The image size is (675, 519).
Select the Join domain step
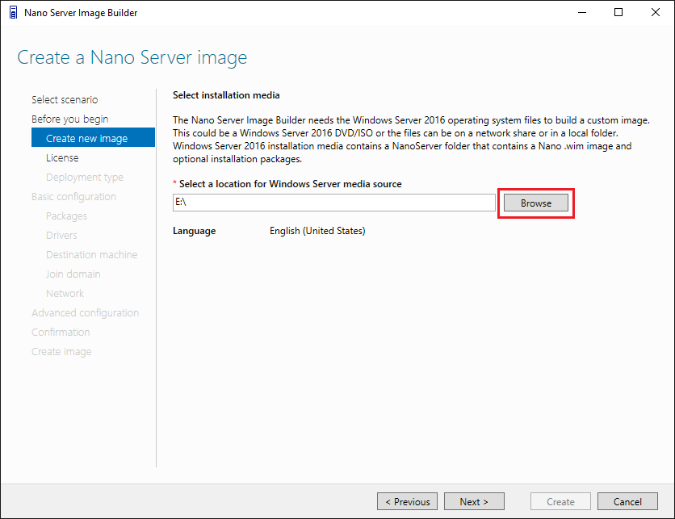tap(73, 274)
